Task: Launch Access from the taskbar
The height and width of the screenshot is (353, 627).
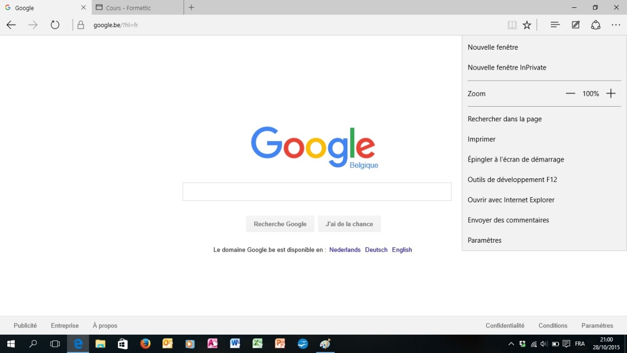Action: pos(213,344)
